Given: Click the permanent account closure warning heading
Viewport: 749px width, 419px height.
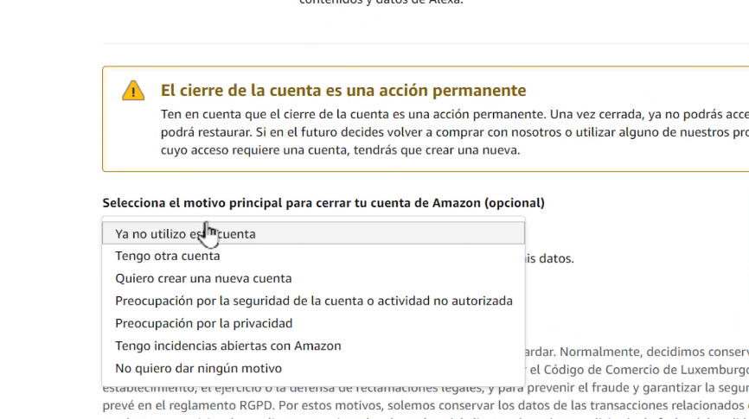Looking at the screenshot, I should (343, 91).
